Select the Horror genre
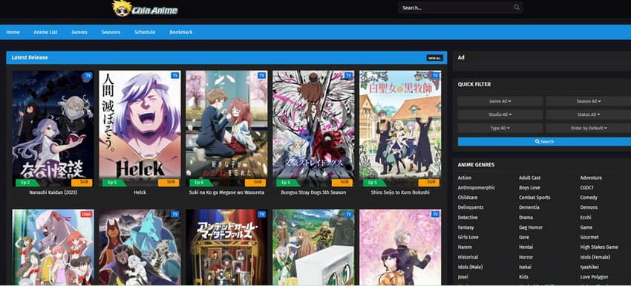The height and width of the screenshot is (286, 631). [x=526, y=257]
